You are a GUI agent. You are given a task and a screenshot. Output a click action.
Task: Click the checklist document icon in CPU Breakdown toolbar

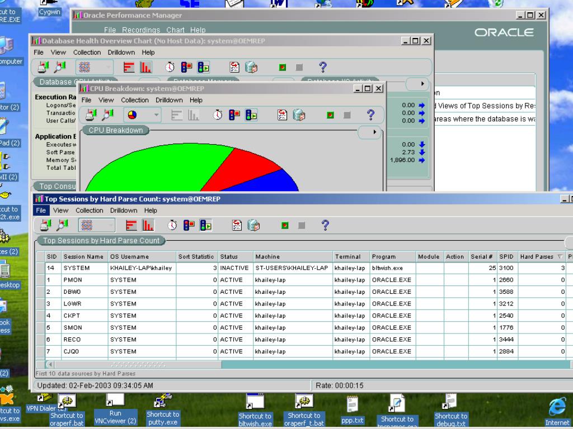click(282, 115)
